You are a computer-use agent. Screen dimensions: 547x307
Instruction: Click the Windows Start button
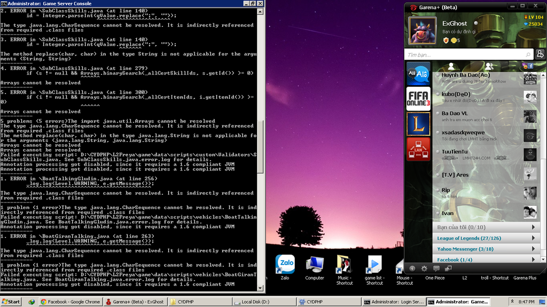11,302
